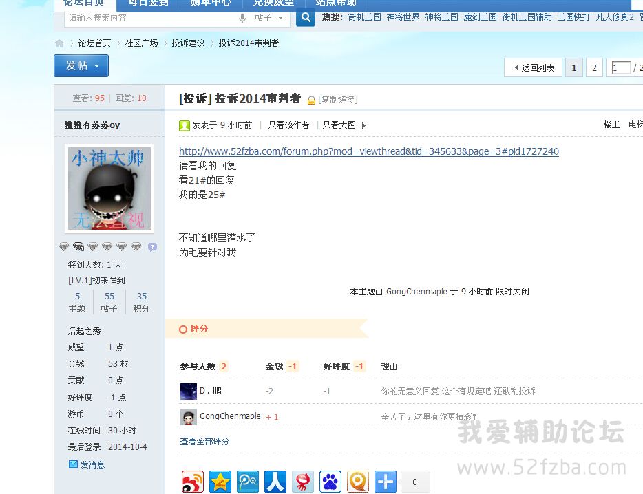Image resolution: width=643 pixels, height=494 pixels.
Task: Click 查看: 95 view count
Action: 89,98
